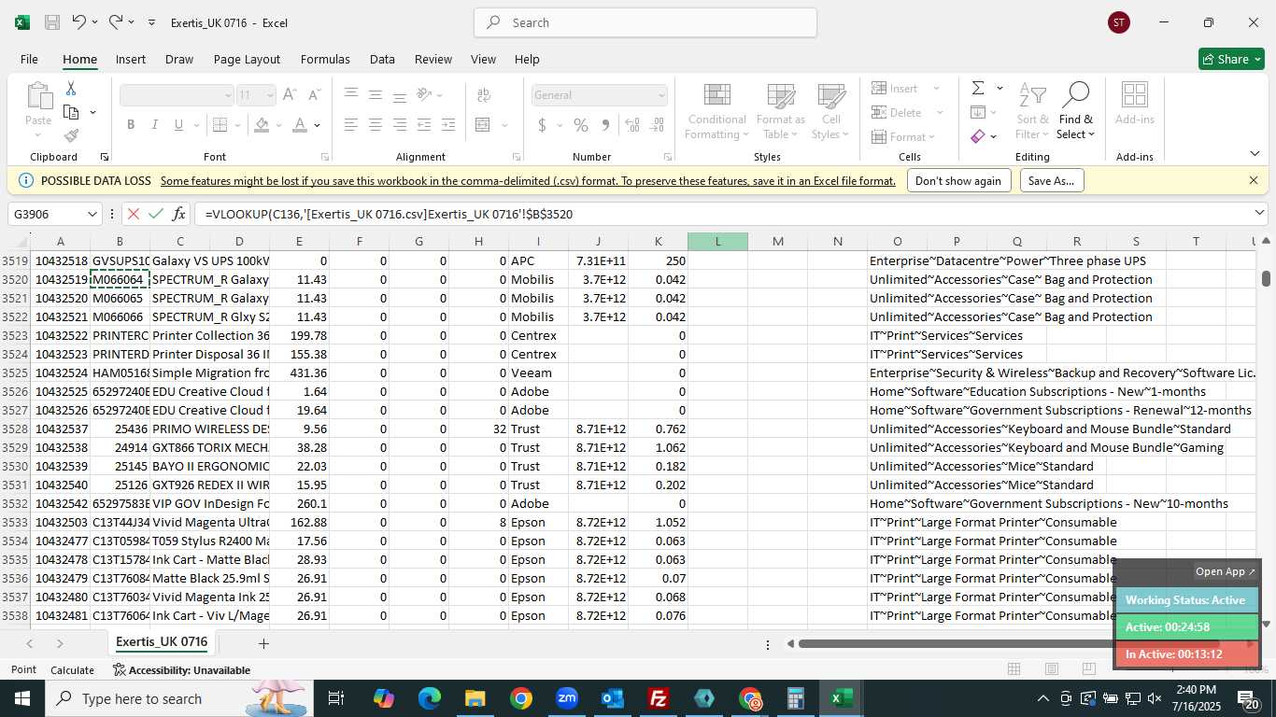Open FileZilla from the taskbar
This screenshot has height=717, width=1276.
659,698
